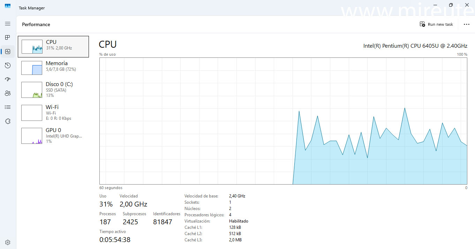
Task: Click the Procesos count 187
Action: [105, 222]
